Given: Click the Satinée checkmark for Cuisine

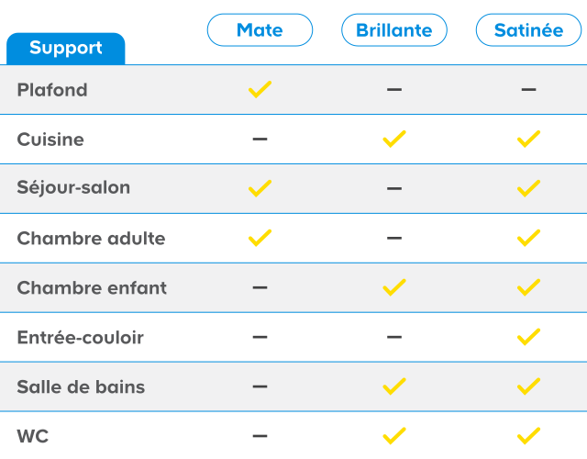Looking at the screenshot, I should point(528,140).
